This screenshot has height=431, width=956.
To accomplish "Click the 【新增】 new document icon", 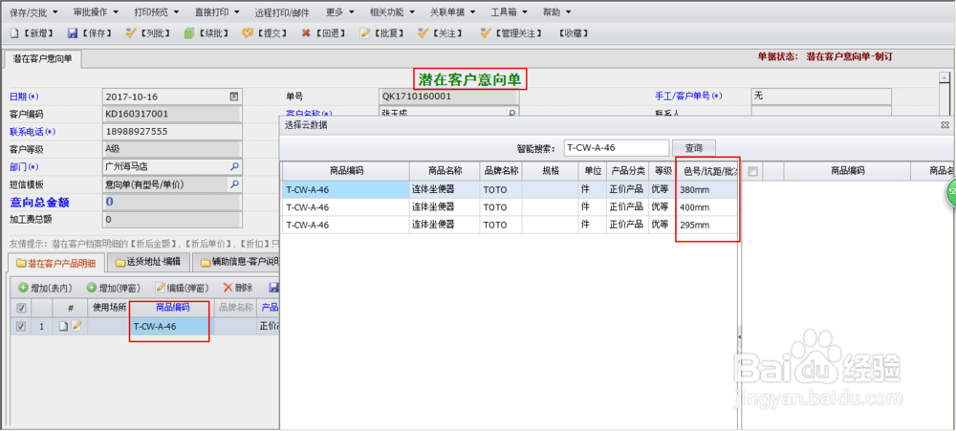I will [15, 33].
